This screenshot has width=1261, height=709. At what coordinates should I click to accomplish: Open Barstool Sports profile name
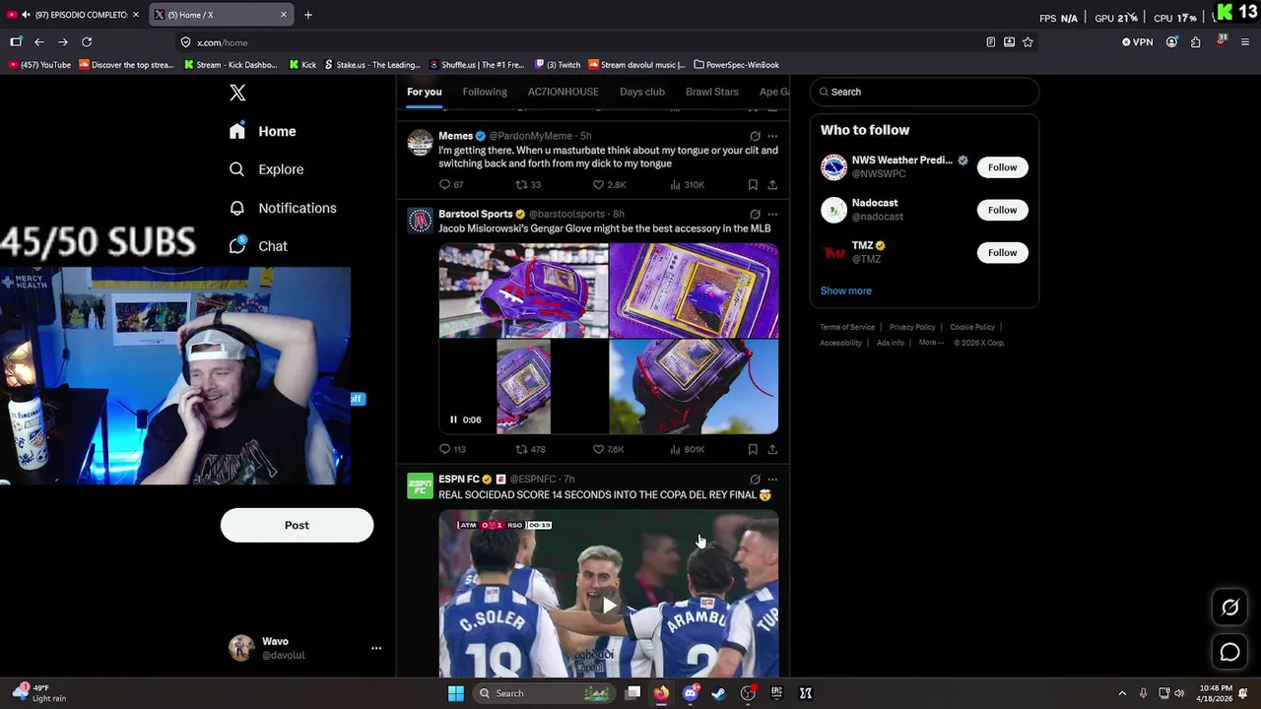[476, 214]
